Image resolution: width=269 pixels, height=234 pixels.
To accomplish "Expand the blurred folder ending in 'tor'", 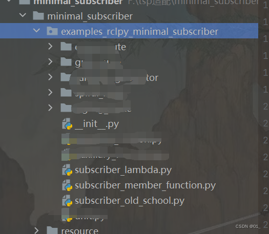I will (x=50, y=77).
